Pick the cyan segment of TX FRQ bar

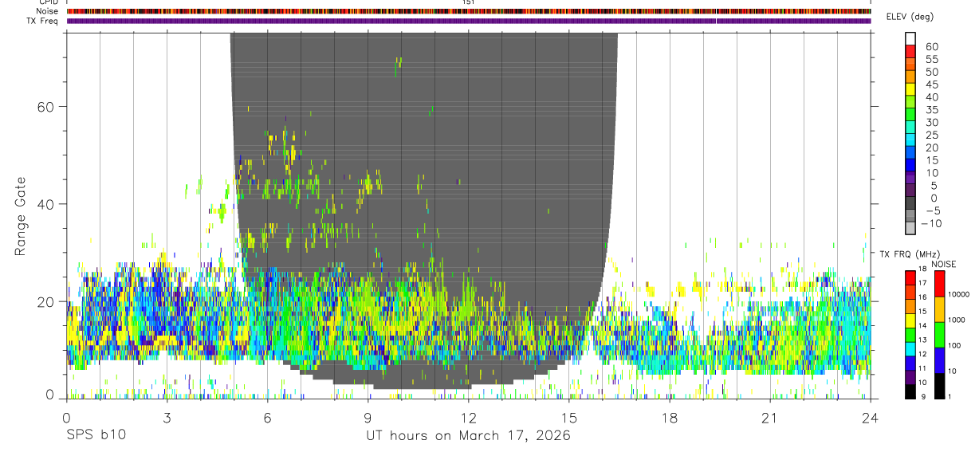[910, 348]
